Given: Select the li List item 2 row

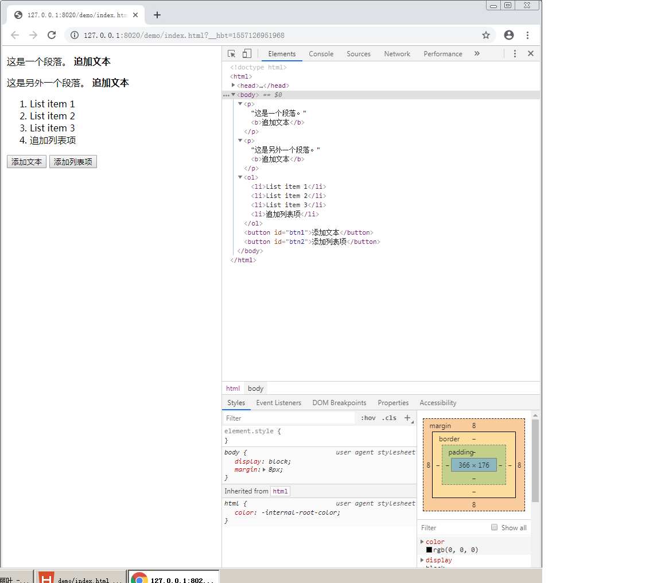Looking at the screenshot, I should [289, 196].
